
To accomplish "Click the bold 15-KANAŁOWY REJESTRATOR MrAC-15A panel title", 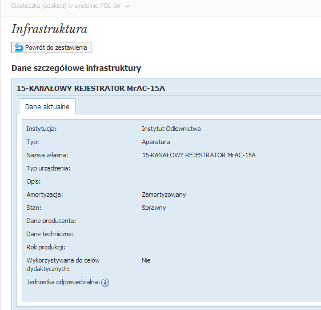I will (x=91, y=88).
